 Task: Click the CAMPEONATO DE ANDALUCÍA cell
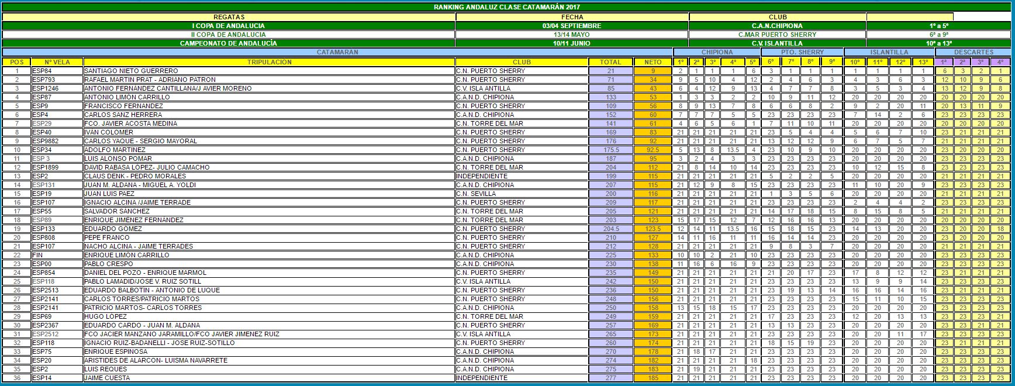(x=229, y=43)
